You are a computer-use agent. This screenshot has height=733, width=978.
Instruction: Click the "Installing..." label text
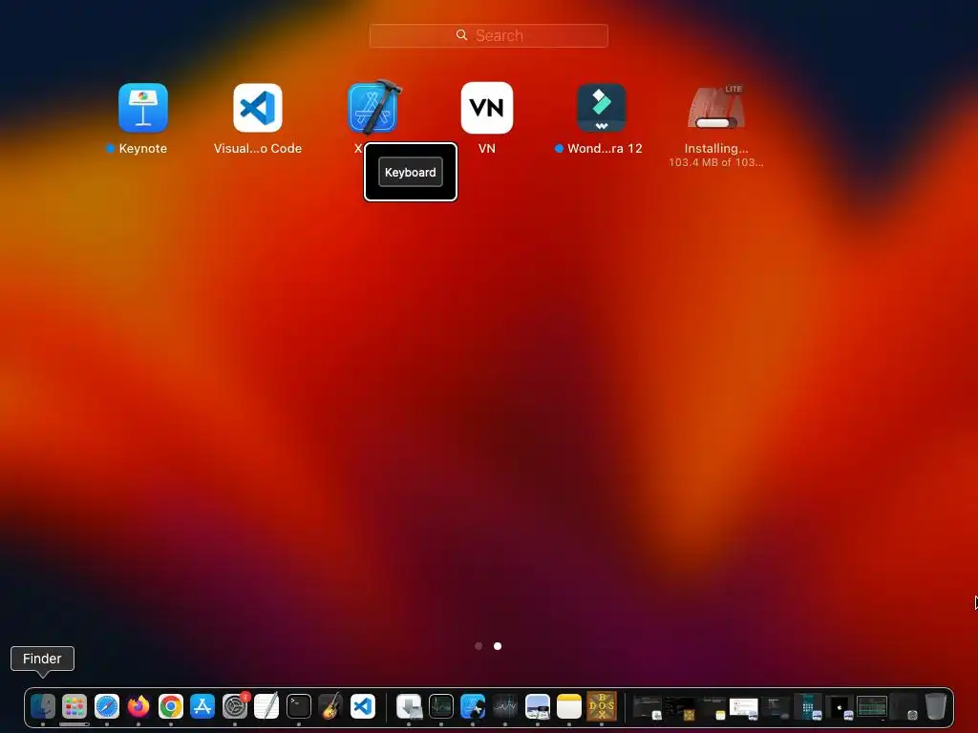716,148
